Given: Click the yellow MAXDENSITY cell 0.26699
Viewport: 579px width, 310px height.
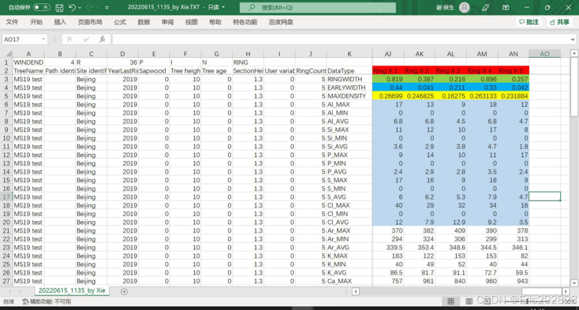Looking at the screenshot, I should click(388, 96).
